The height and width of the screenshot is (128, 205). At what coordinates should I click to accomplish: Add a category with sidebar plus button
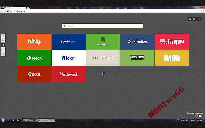[3, 54]
